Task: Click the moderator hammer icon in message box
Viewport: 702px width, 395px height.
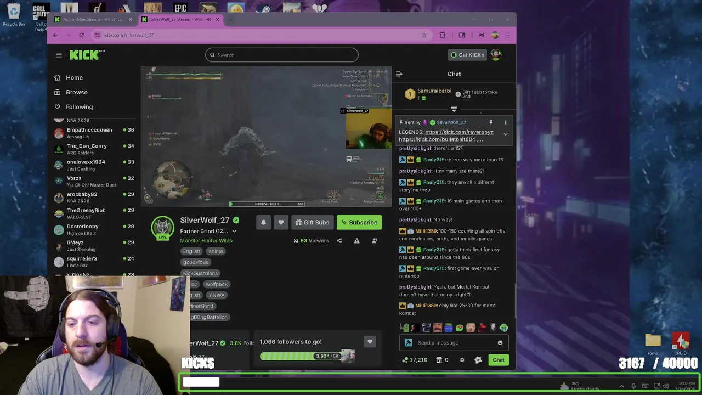Action: 408,343
